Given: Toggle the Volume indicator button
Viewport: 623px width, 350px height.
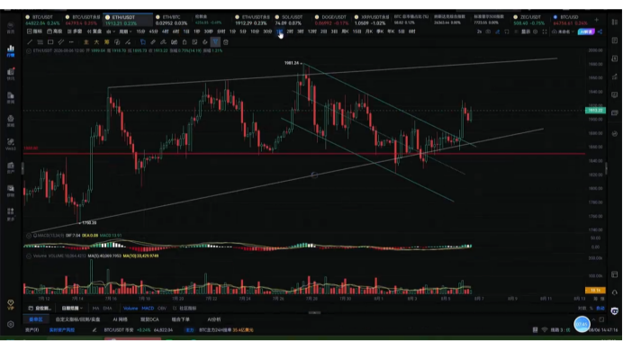Looking at the screenshot, I should pos(131,309).
